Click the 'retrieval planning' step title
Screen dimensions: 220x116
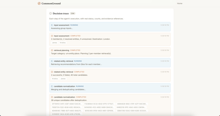tap(61, 50)
